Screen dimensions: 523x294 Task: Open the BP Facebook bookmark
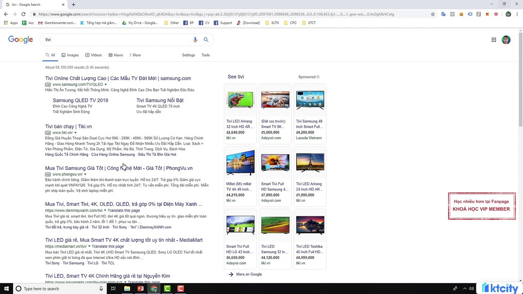188,23
